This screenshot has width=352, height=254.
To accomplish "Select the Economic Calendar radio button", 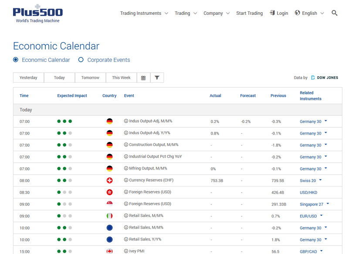I will (16, 60).
